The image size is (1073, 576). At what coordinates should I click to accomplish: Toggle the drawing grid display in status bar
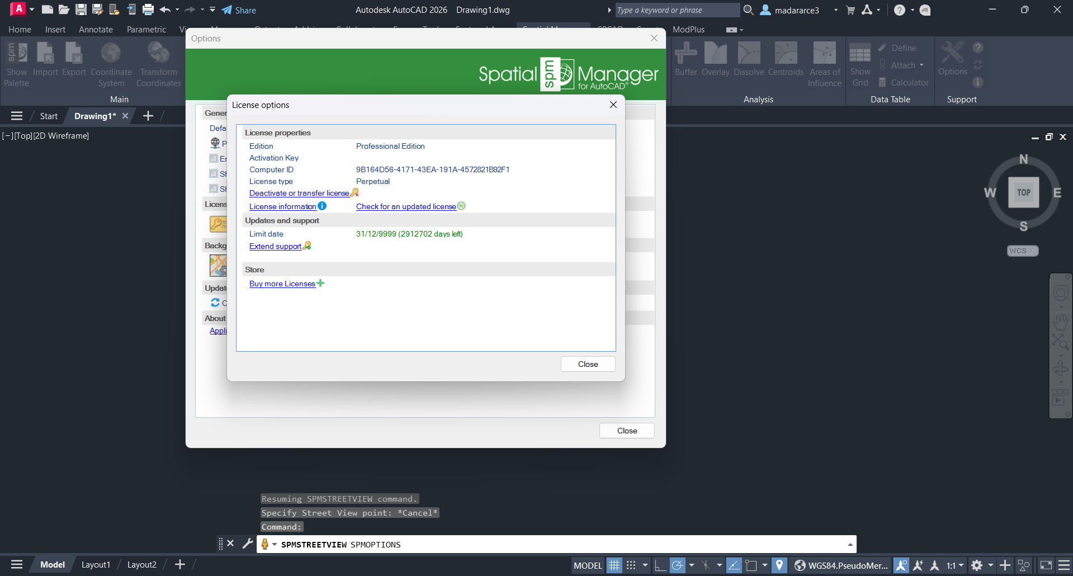614,565
